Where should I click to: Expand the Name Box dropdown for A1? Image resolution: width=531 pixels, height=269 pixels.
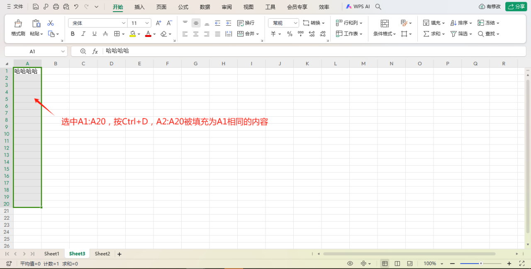[x=63, y=51]
